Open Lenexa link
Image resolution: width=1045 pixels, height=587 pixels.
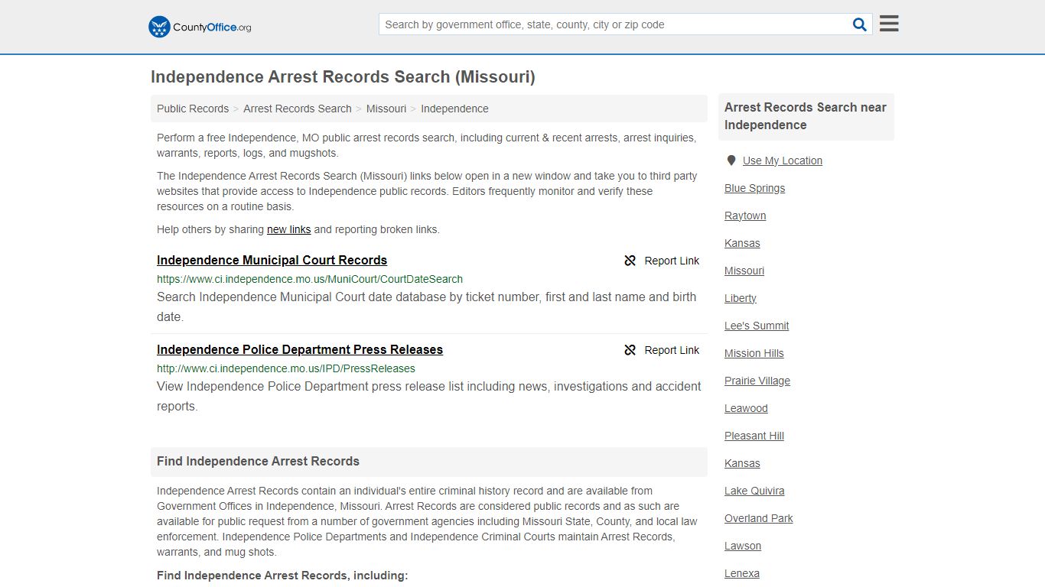pos(742,573)
